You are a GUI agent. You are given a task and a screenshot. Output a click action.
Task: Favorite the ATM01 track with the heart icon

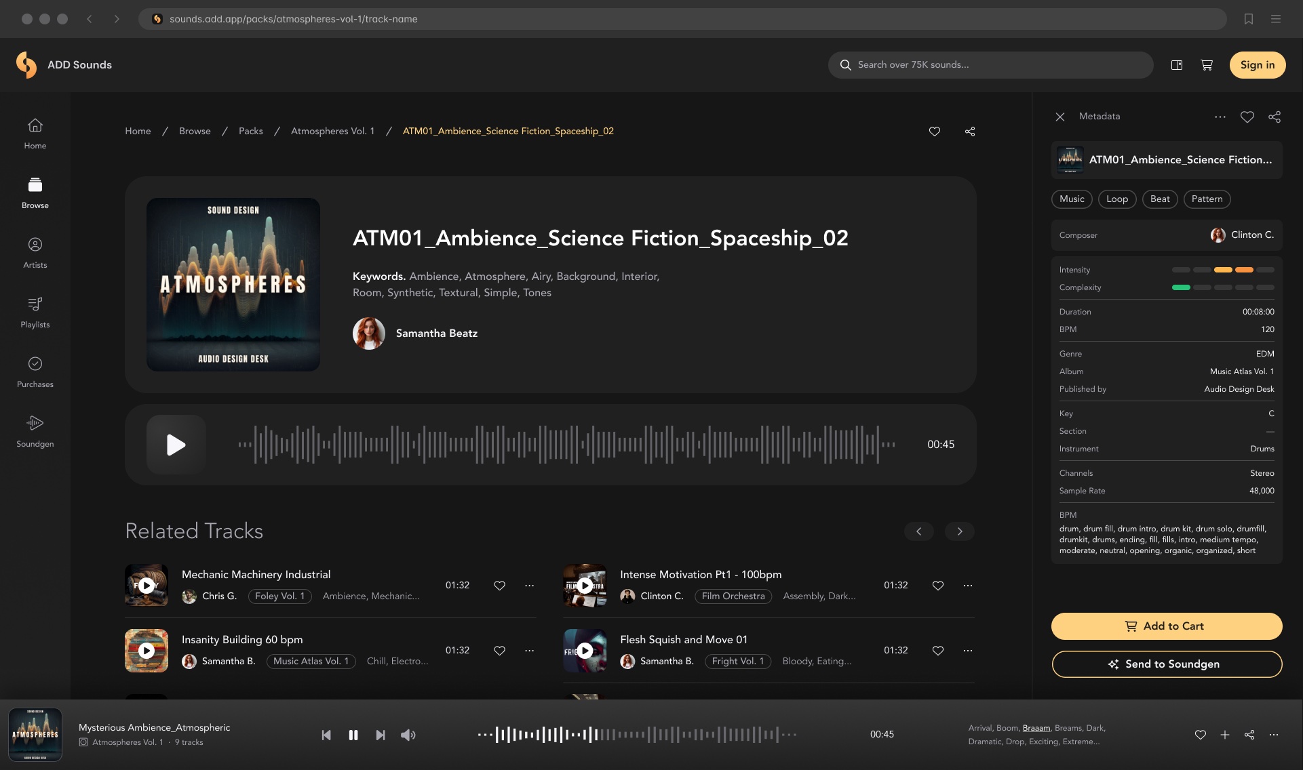point(935,131)
